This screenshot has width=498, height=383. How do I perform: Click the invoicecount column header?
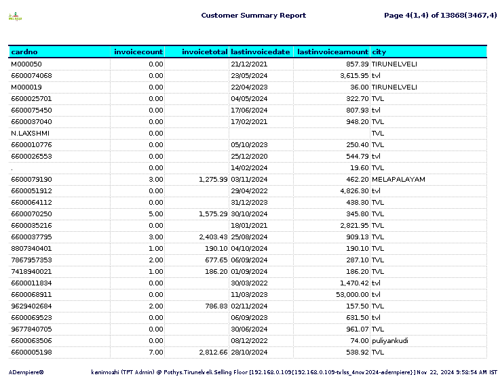pyautogui.click(x=138, y=52)
